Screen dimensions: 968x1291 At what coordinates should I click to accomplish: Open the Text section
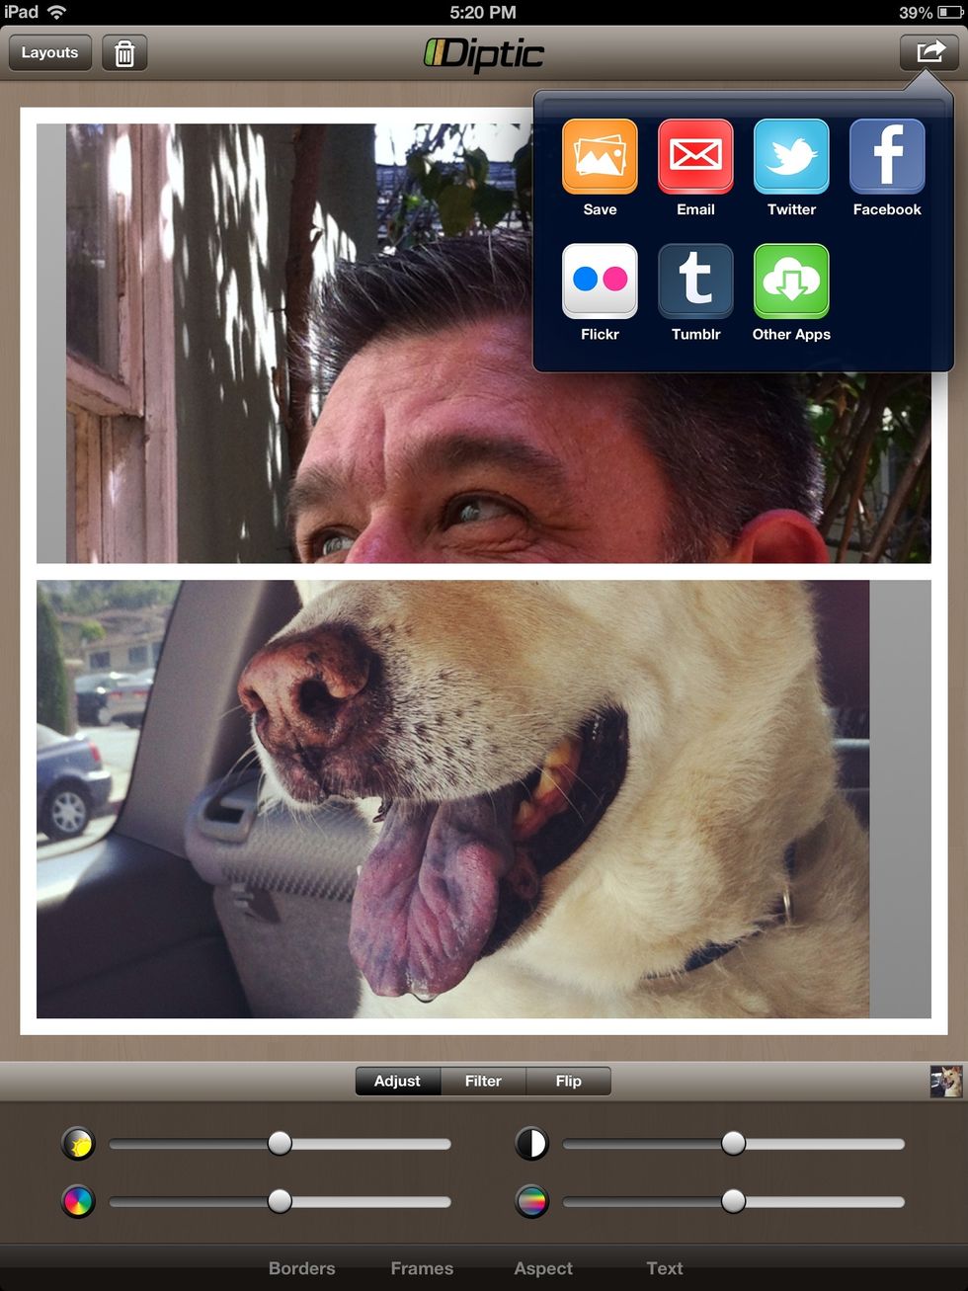click(x=665, y=1268)
